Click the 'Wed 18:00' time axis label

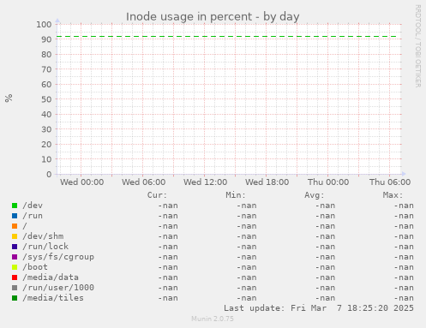(x=267, y=182)
